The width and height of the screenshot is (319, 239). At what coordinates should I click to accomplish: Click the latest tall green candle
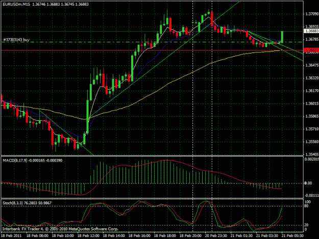(x=282, y=37)
